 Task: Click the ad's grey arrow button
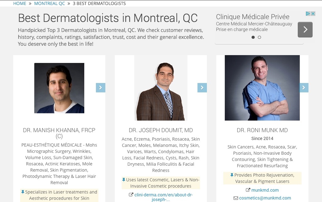click(x=305, y=29)
